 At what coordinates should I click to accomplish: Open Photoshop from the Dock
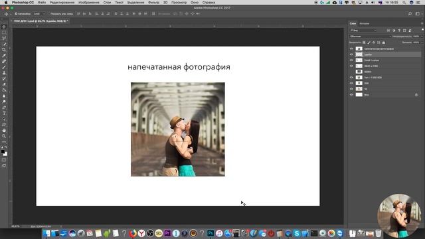click(211, 233)
